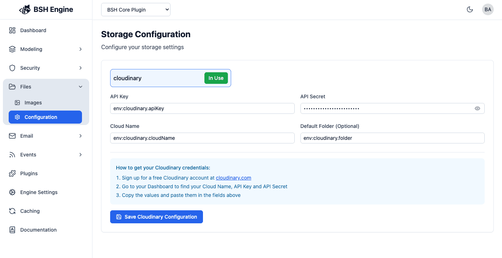Click the BSH Engine wolf logo
This screenshot has width=502, height=258.
tap(25, 9)
